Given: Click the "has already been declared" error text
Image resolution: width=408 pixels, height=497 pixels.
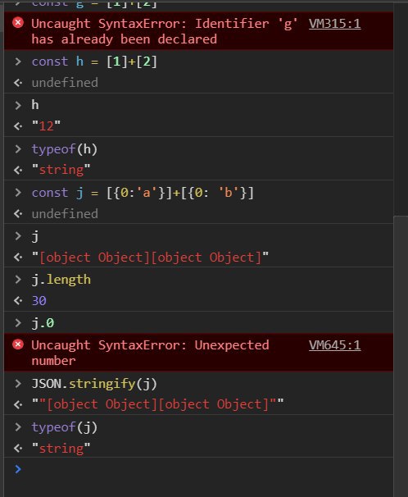Looking at the screenshot, I should [x=124, y=39].
